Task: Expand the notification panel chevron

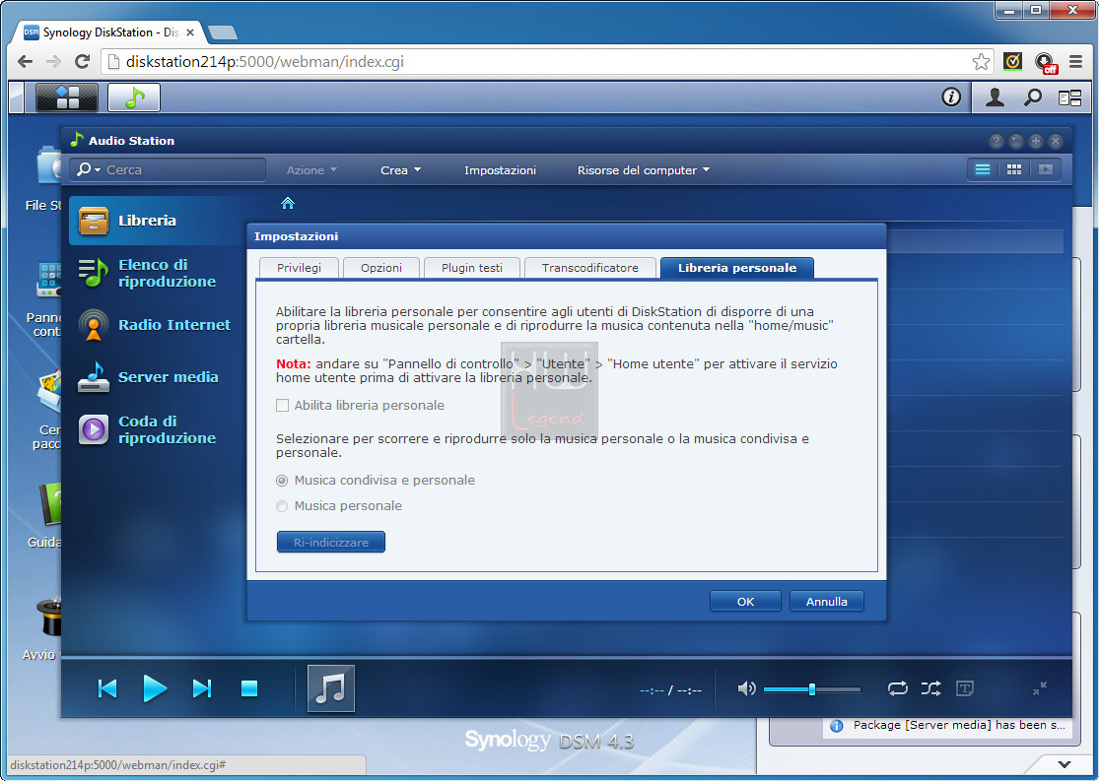Action: 1065,764
